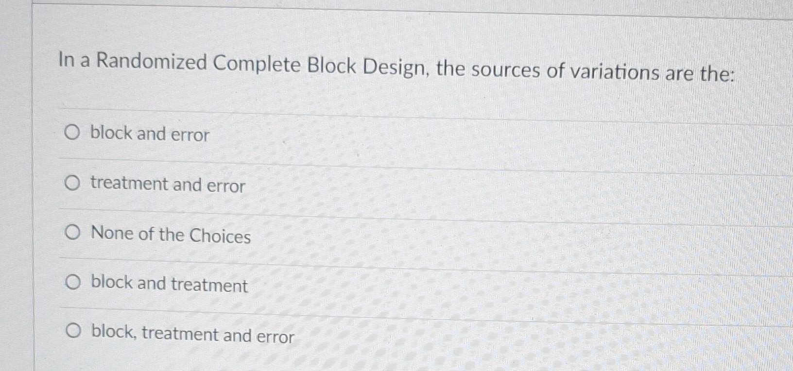Click the circle beside "block and error"

click(x=72, y=133)
